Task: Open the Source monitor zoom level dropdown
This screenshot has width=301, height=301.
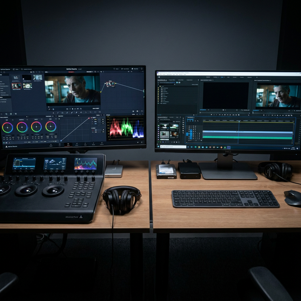Action: [210, 110]
